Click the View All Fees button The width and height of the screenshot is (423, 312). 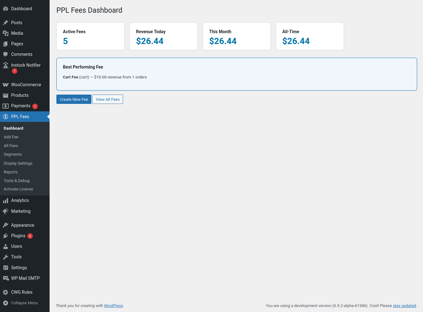pyautogui.click(x=108, y=100)
